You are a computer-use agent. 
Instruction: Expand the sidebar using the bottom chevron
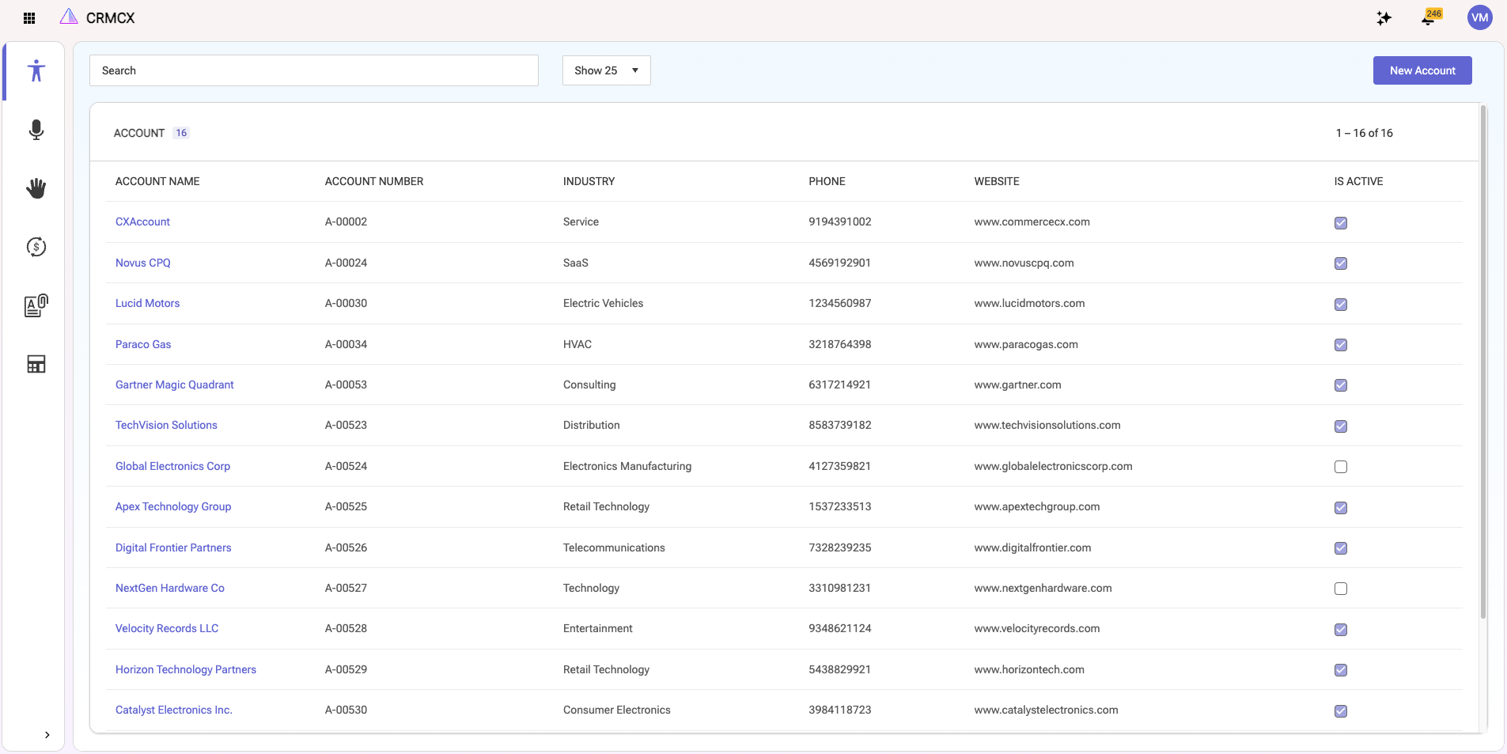pyautogui.click(x=46, y=734)
